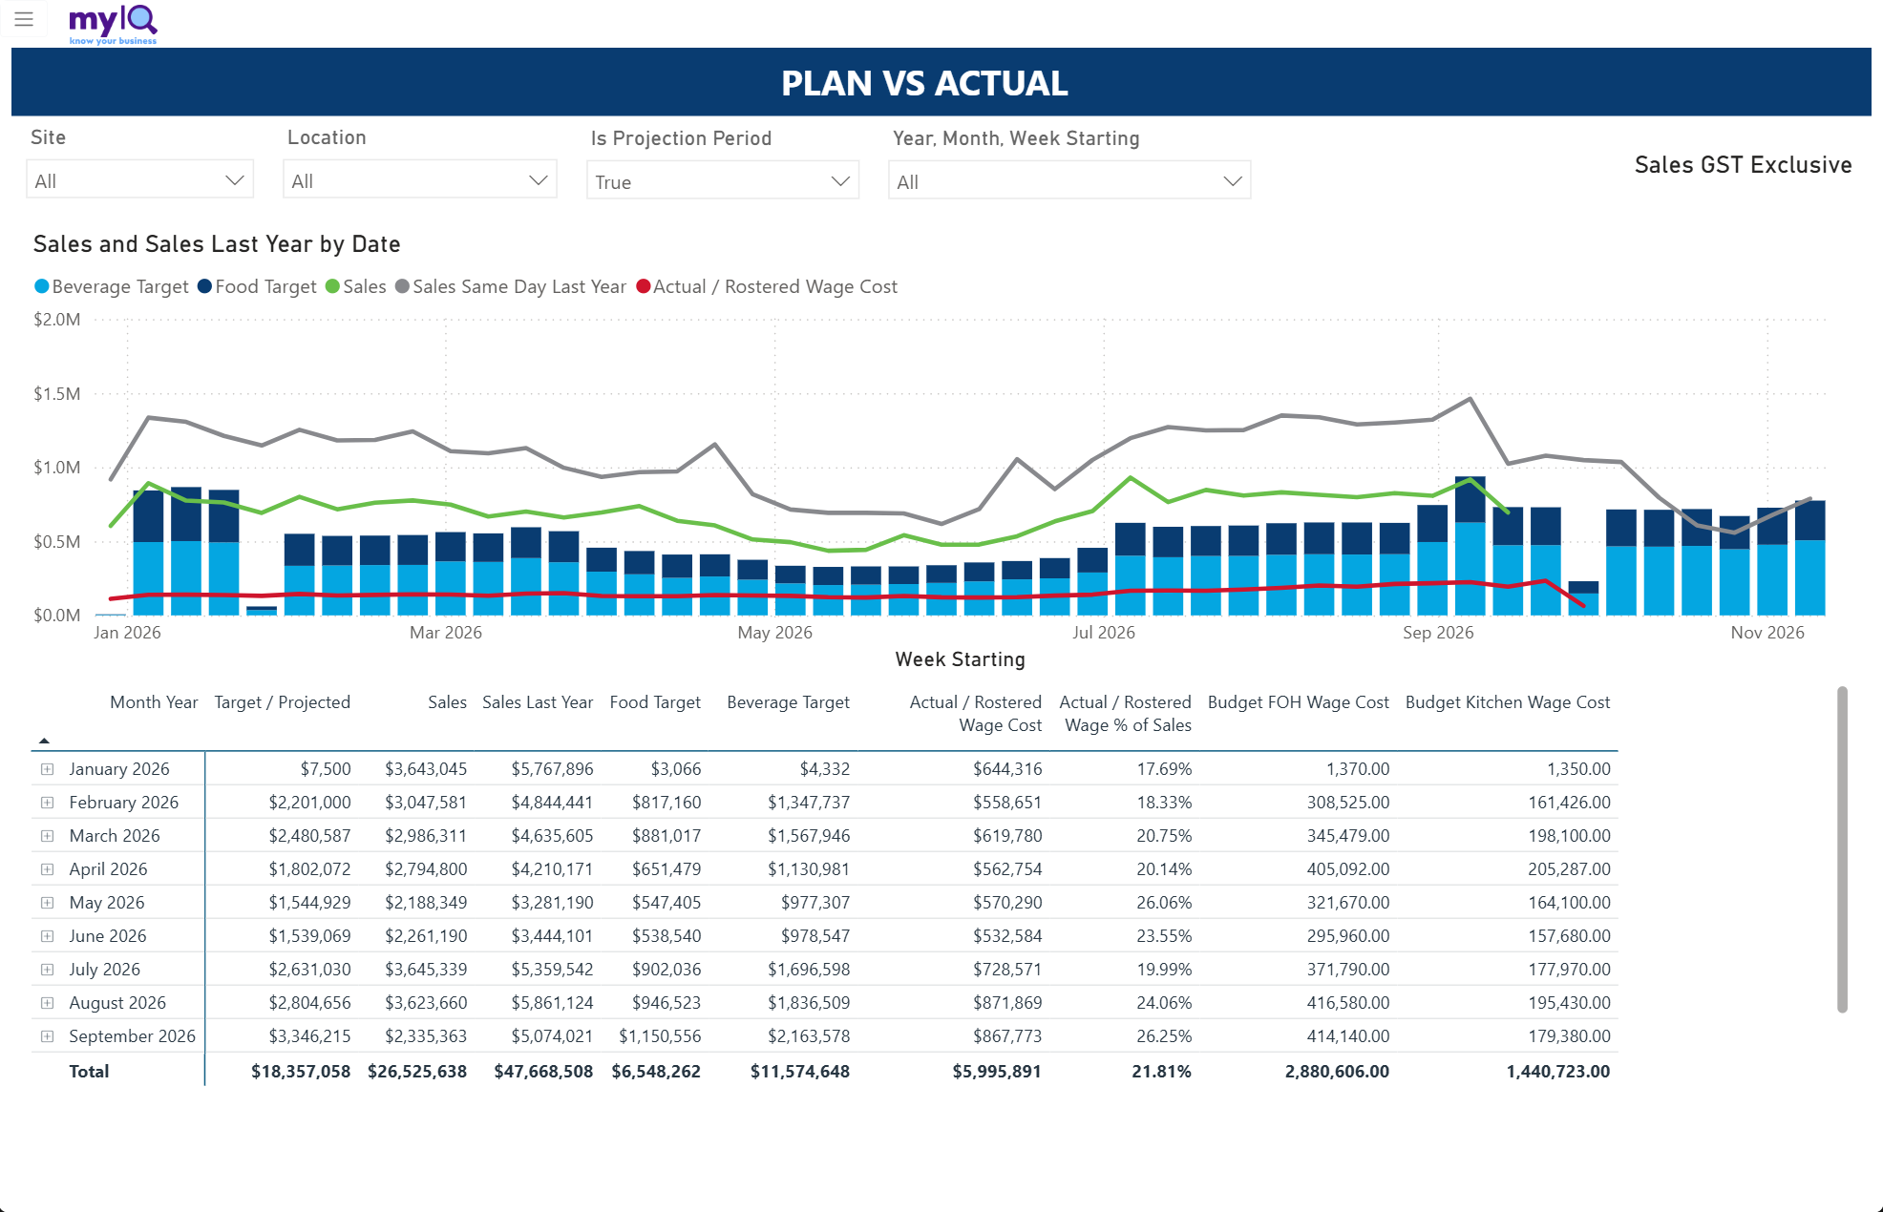
Task: Expand the June 2026 row
Action: 47,936
